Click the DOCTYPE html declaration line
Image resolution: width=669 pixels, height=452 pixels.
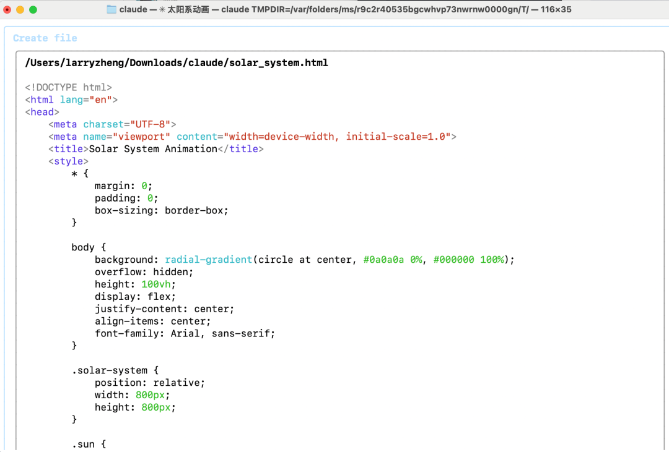tap(68, 87)
